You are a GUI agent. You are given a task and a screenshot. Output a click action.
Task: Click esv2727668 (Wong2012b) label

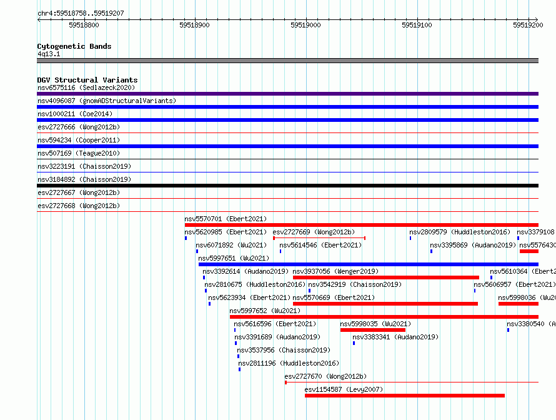click(79, 206)
